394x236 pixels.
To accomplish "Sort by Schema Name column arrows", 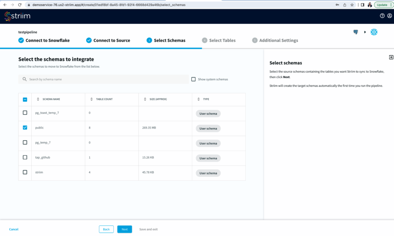I will [x=38, y=99].
